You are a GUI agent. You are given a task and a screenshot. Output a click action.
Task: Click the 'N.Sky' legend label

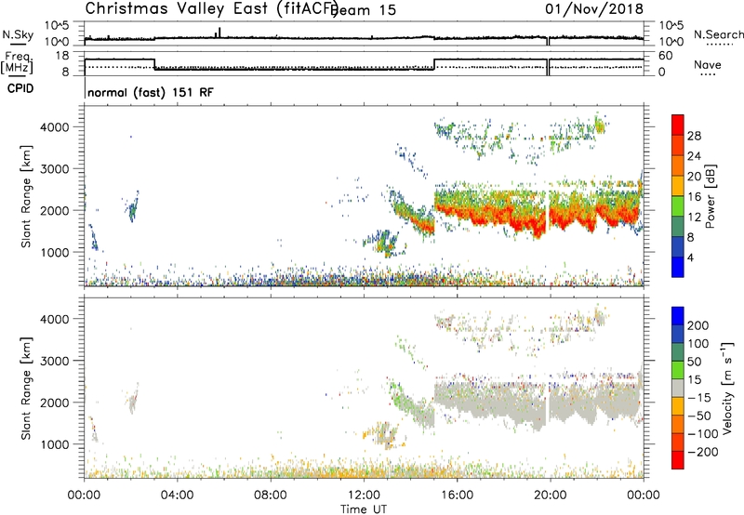pos(18,34)
